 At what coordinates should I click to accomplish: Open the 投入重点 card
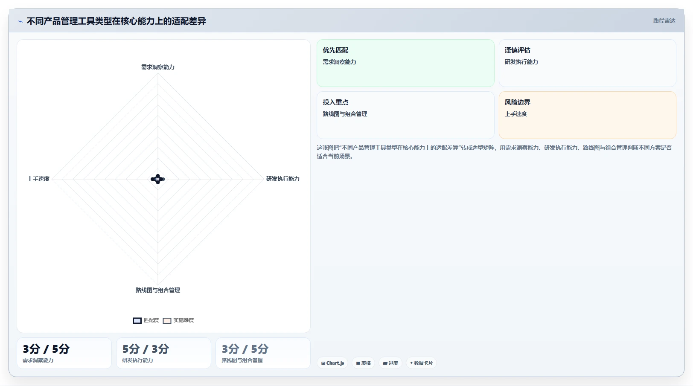405,115
